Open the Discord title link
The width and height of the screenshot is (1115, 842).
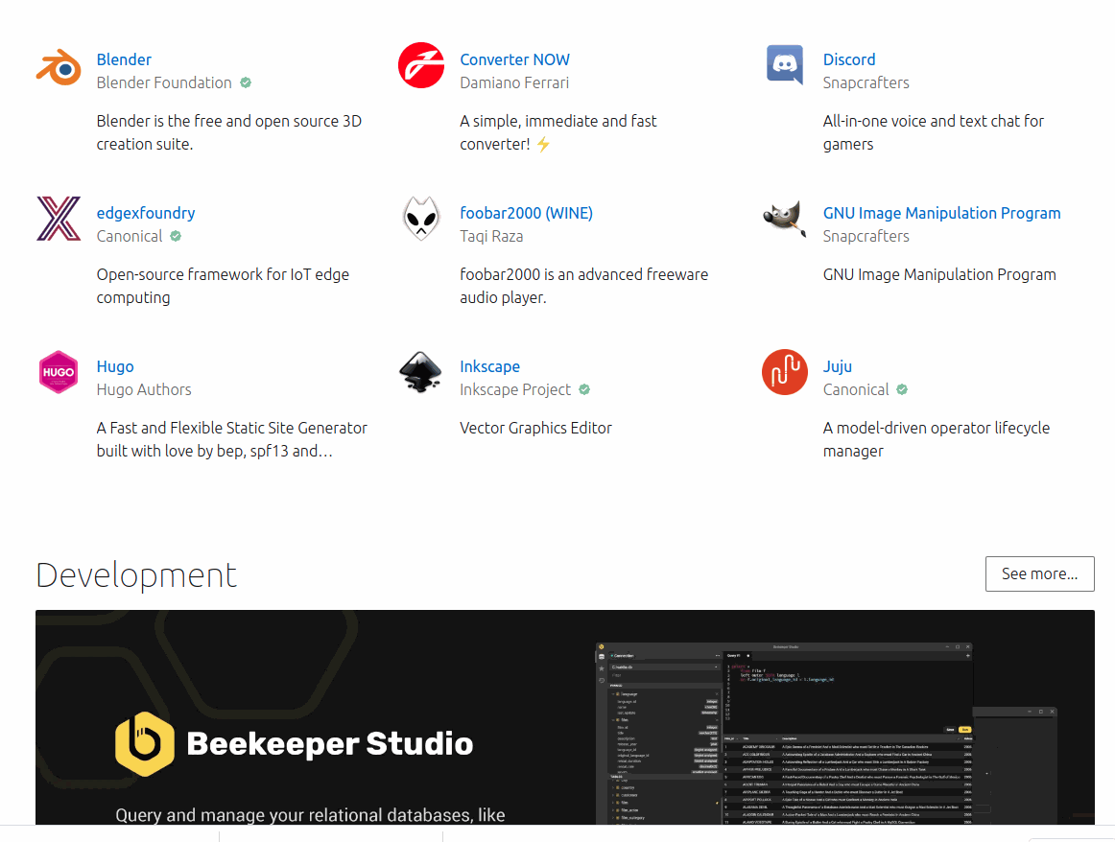pos(849,59)
